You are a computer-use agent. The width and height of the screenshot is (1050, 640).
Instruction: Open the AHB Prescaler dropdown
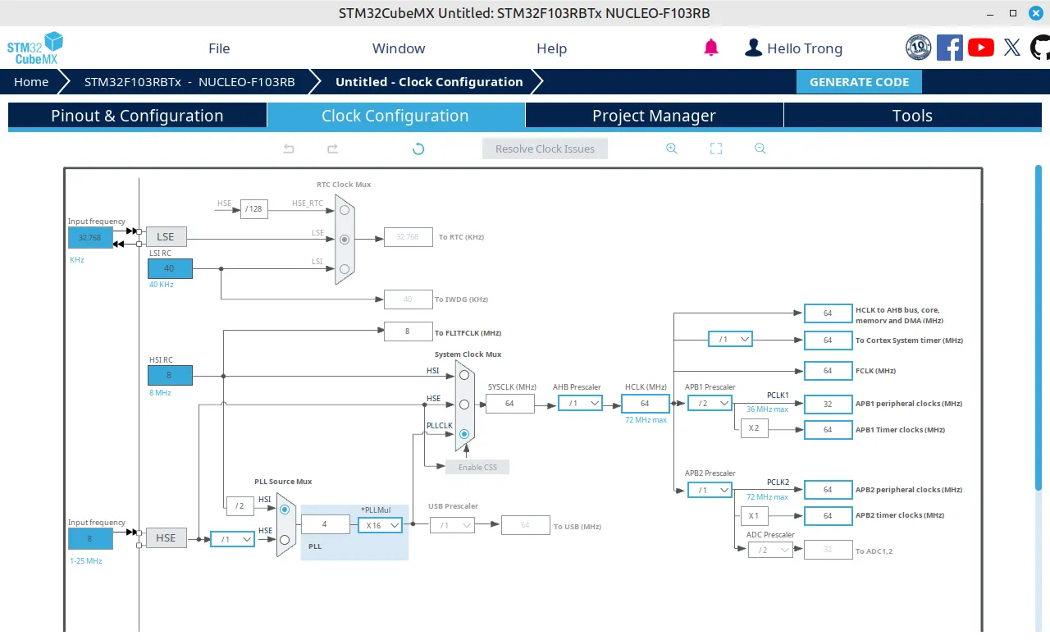click(x=580, y=403)
